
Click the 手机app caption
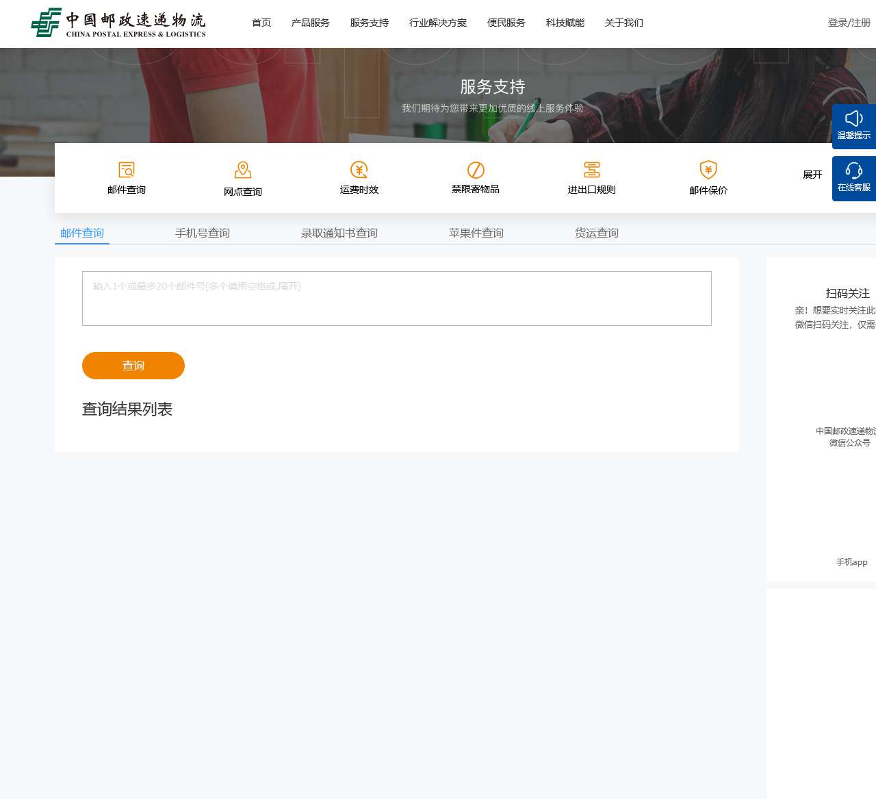(x=852, y=562)
